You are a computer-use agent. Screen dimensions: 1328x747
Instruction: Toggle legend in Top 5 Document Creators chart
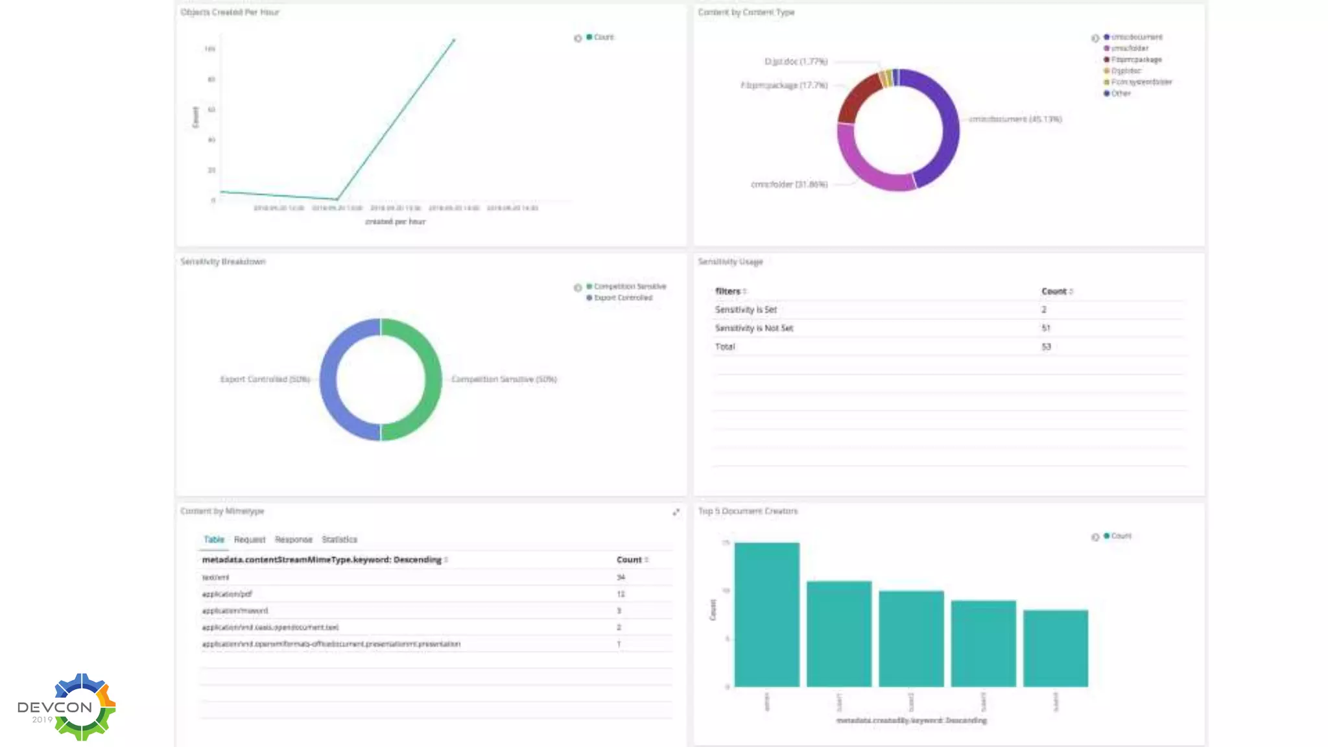pyautogui.click(x=1095, y=537)
